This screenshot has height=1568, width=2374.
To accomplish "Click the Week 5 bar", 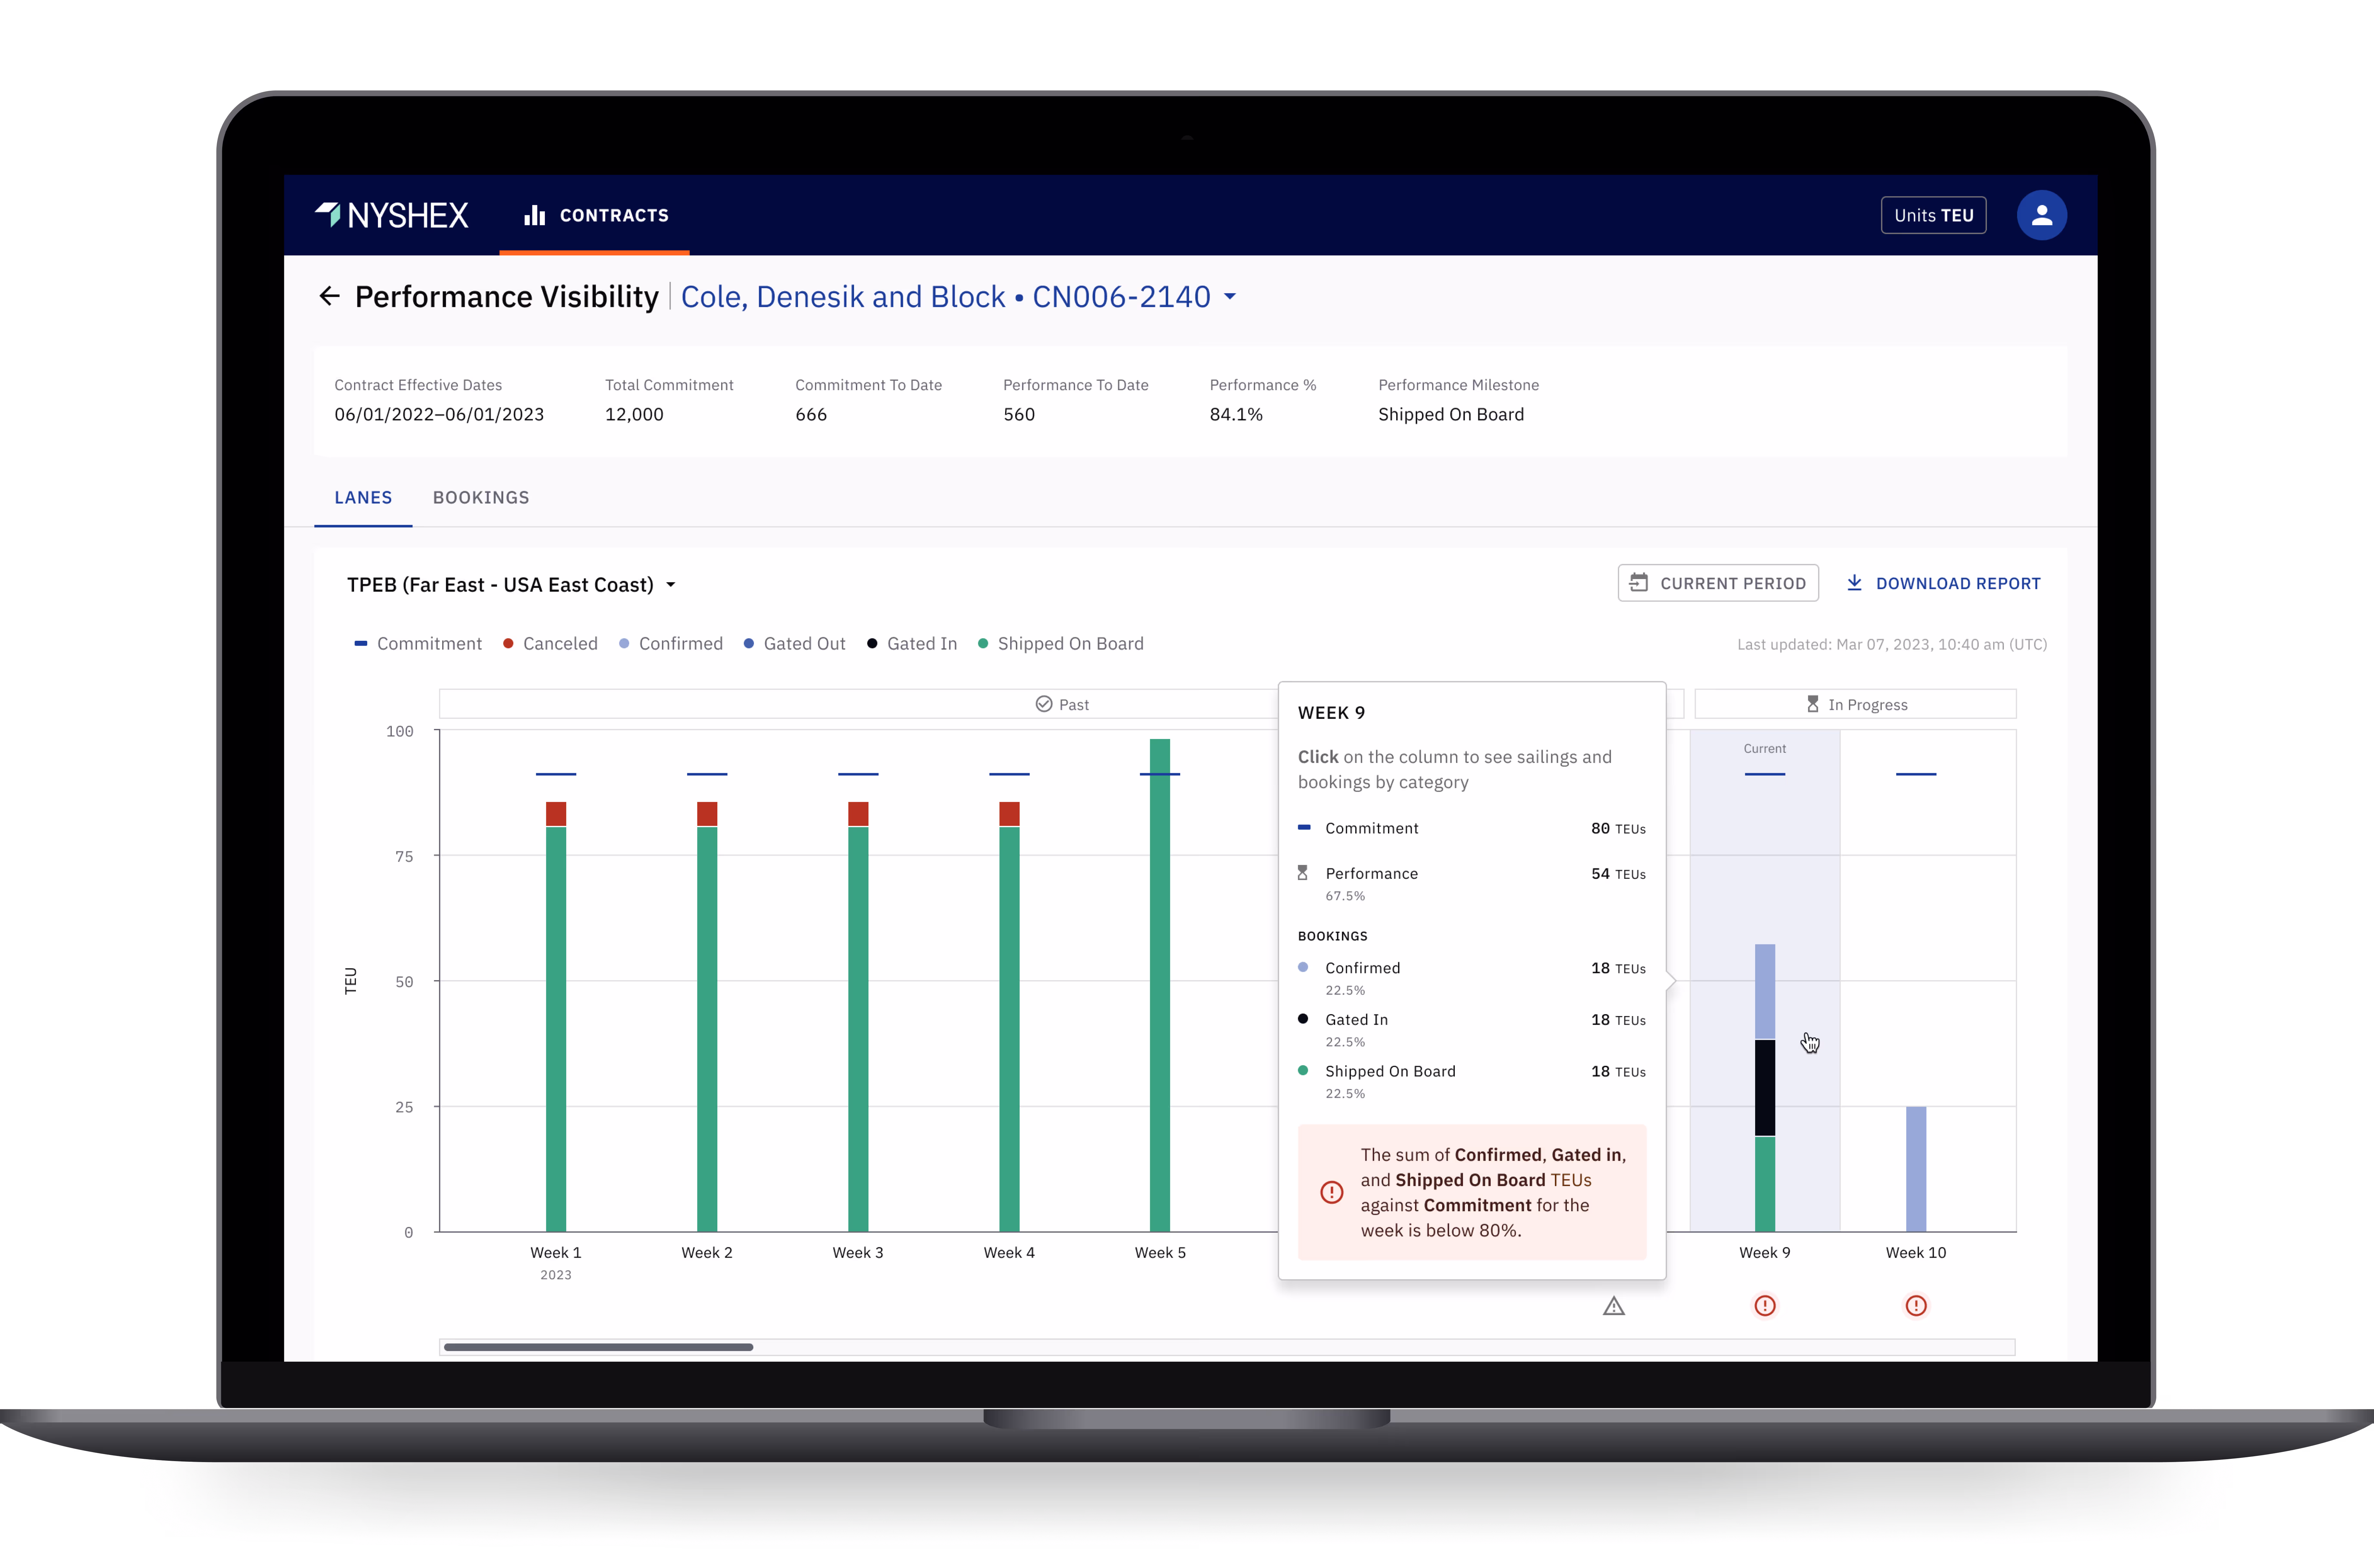I will [1160, 985].
